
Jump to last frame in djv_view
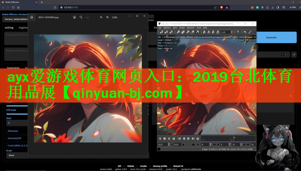coord(193,139)
